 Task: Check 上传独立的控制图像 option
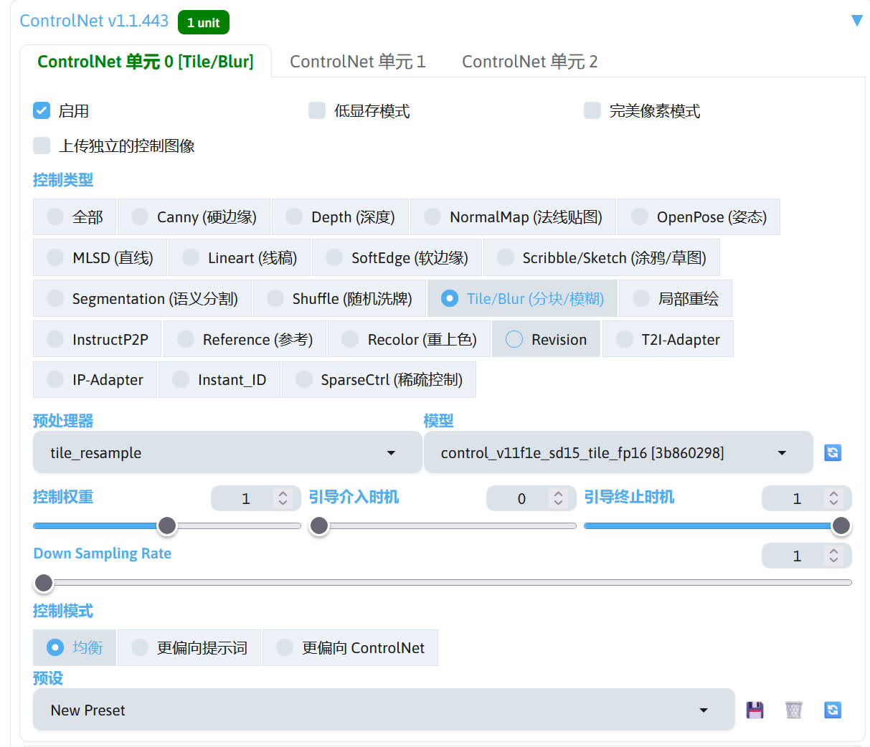pos(41,146)
